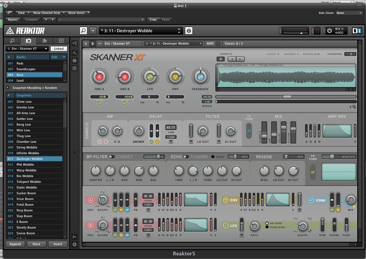Open the View menu in plugin header
The width and height of the screenshot is (366, 259).
click(x=23, y=13)
